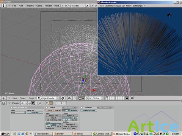Image resolution: width=182 pixels, height=136 pixels.
Task: Adjust the particle Amount 1000 slider
Action: coord(53,116)
